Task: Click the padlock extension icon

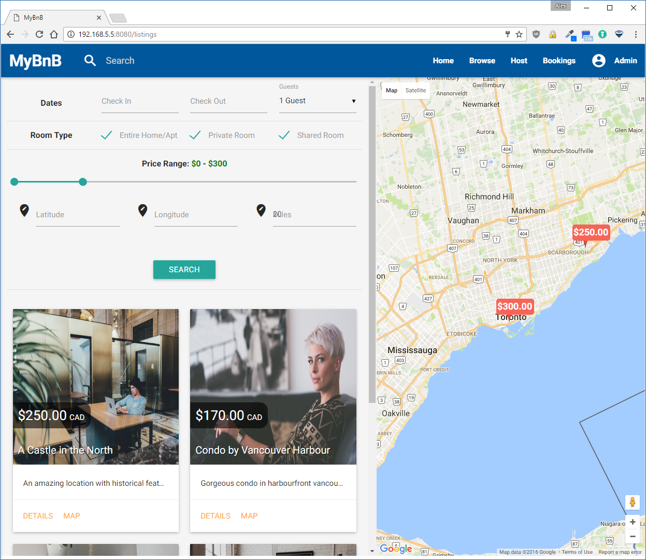Action: (553, 34)
